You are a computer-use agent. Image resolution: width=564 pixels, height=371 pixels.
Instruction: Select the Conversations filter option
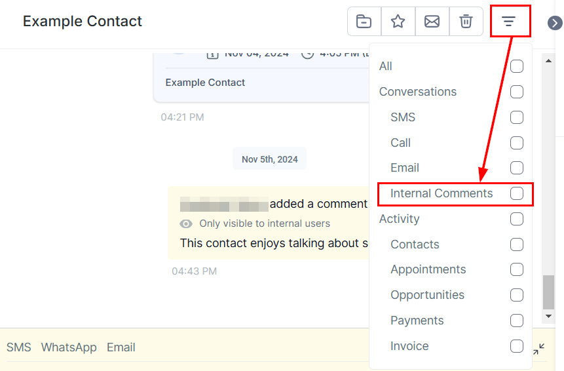(x=517, y=92)
